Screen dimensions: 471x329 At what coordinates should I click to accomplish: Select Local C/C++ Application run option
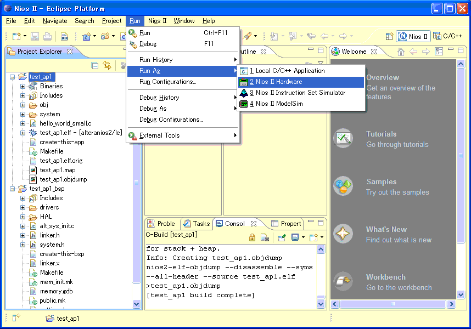tap(301, 71)
